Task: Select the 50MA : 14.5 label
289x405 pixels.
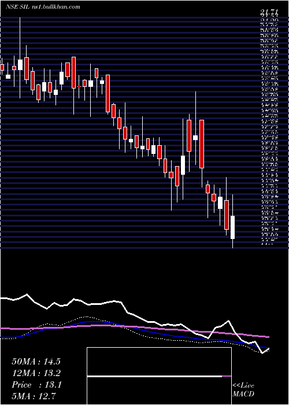Action: point(36,362)
